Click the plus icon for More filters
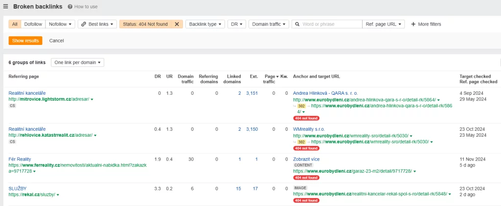 click(413, 24)
